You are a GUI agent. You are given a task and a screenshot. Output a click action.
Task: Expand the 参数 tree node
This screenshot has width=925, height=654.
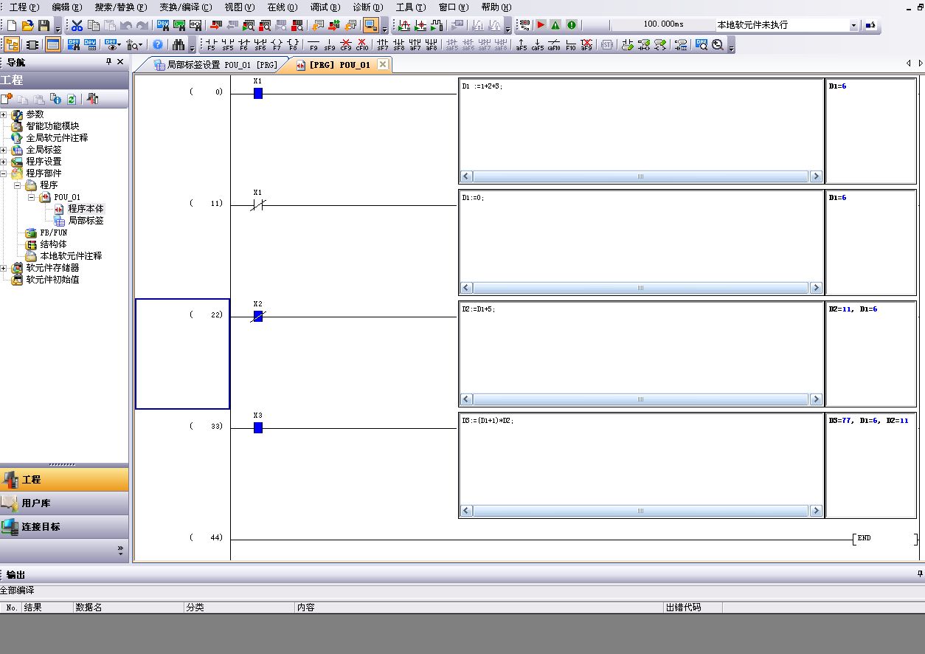[x=4, y=114]
